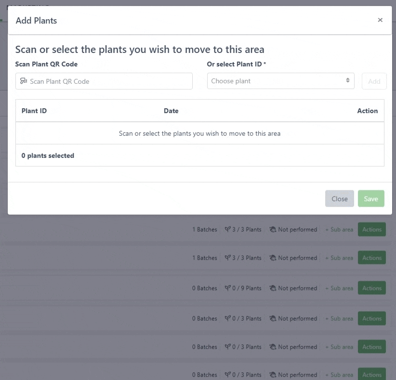This screenshot has height=380, width=396.
Task: Close the Add Plants dialog via X icon
Action: coord(380,20)
